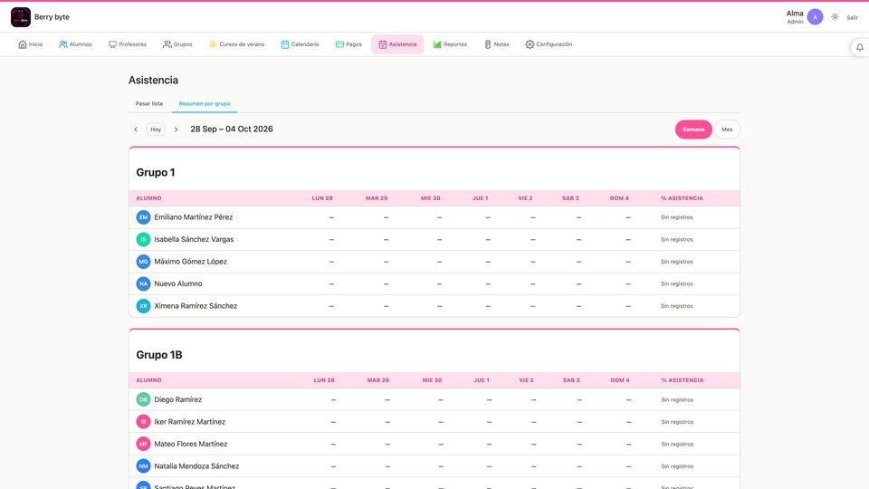Image resolution: width=869 pixels, height=489 pixels.
Task: Open Cursos de verano
Action: click(236, 44)
